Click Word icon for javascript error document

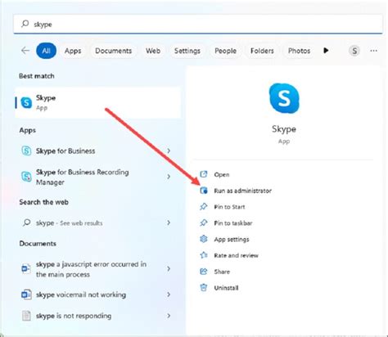26,269
